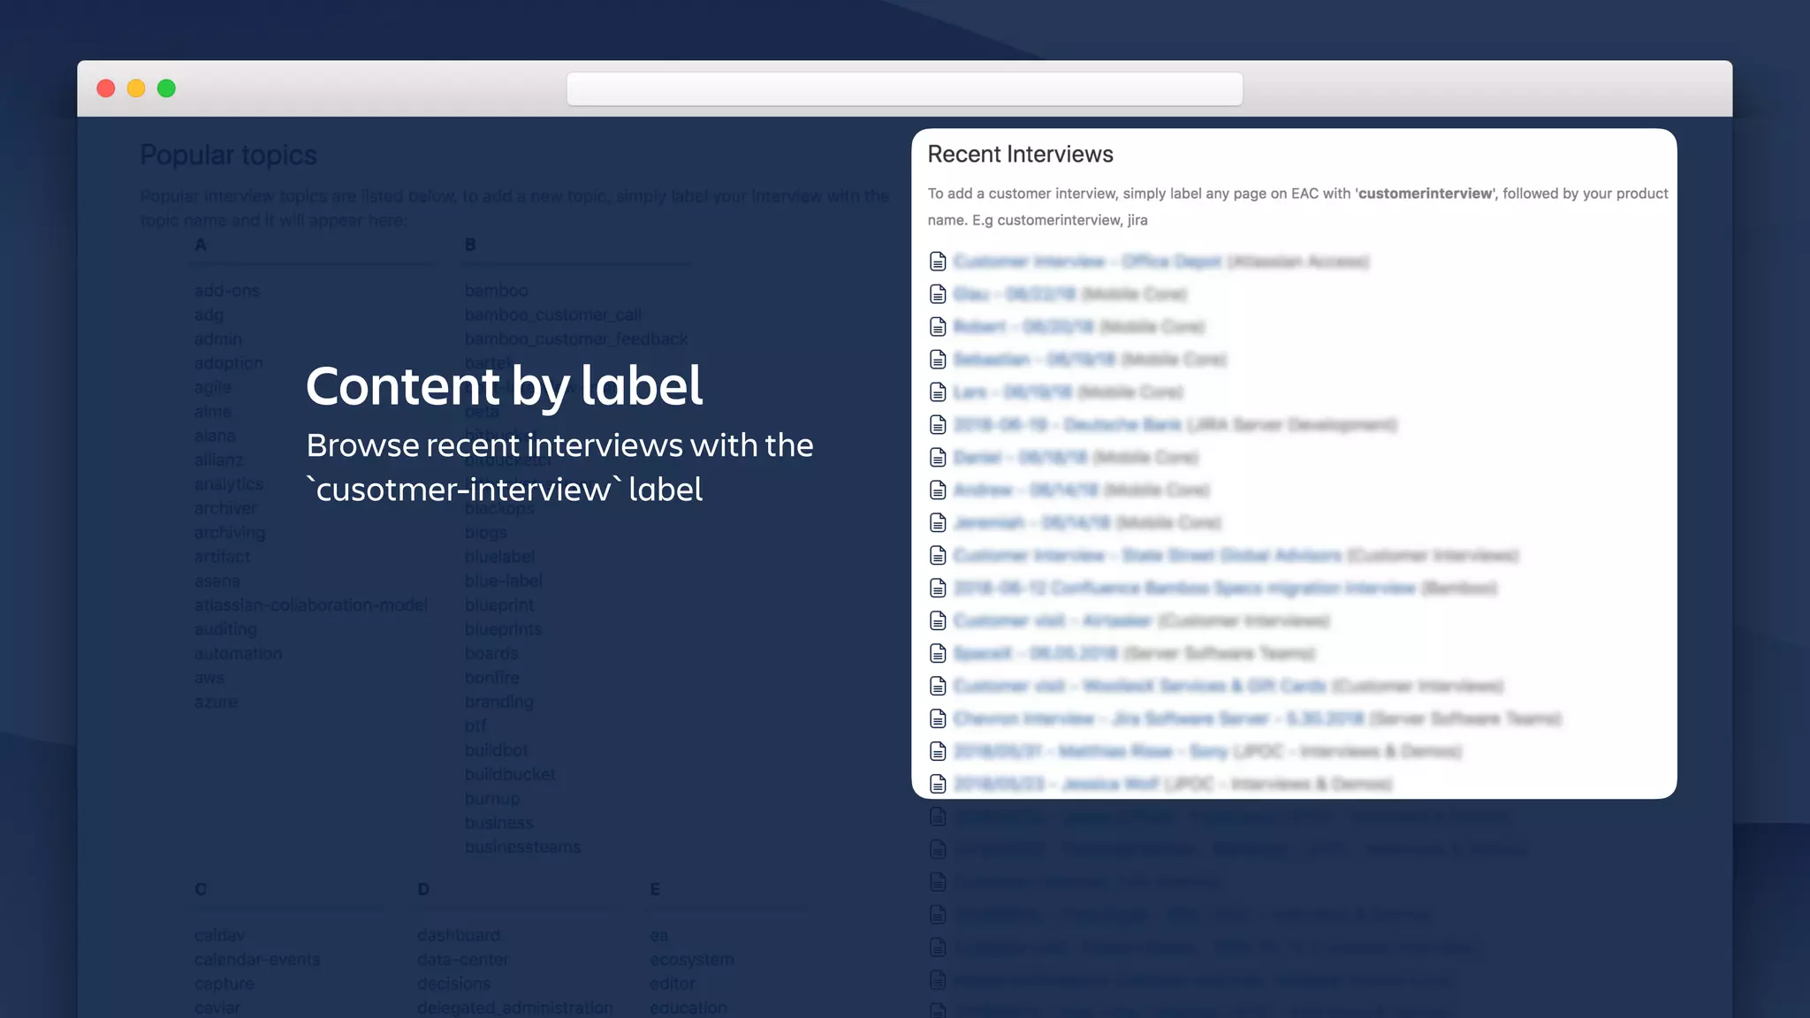The width and height of the screenshot is (1810, 1018).
Task: Click page icon beside SpaceX entry
Action: (x=938, y=654)
